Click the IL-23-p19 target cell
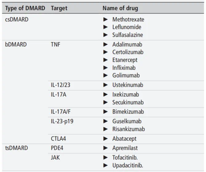 (x=62, y=121)
